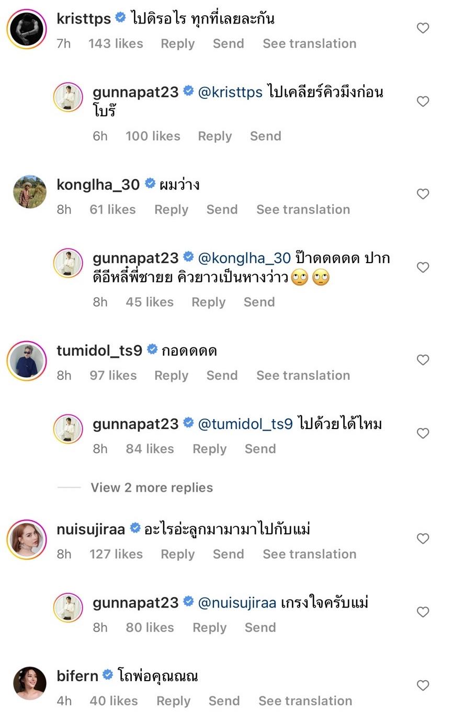Like tumidol_ts9's comment via heart icon
This screenshot has height=722, width=455.
click(423, 360)
